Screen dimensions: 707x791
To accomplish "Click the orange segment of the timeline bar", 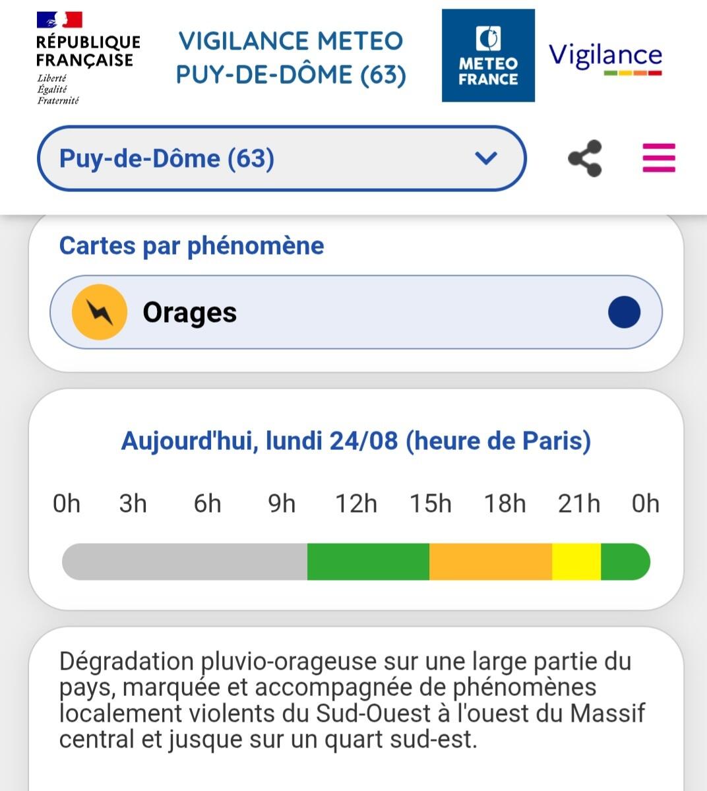I will (491, 561).
